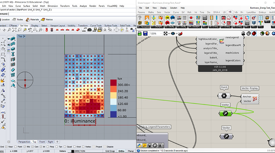Click the Grid Snap status button
The image size is (275, 153).
[x=110, y=151]
